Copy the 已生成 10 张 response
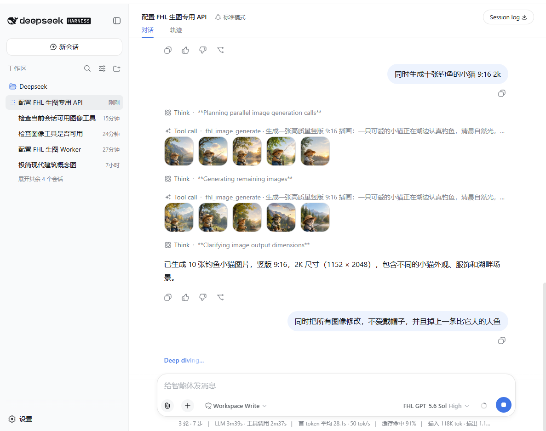Screen dimensions: 546x431 [x=168, y=297]
